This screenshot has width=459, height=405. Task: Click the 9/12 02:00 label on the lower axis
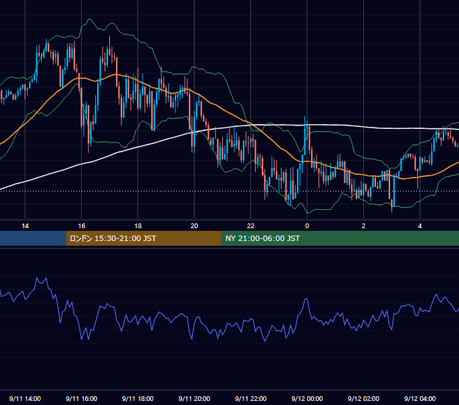[364, 398]
